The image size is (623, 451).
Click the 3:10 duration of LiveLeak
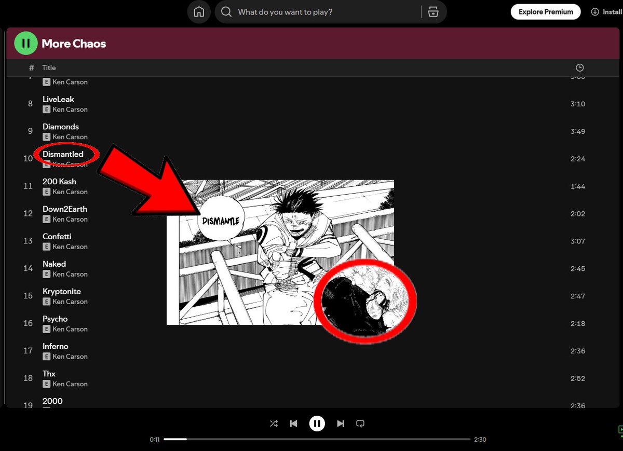click(578, 104)
